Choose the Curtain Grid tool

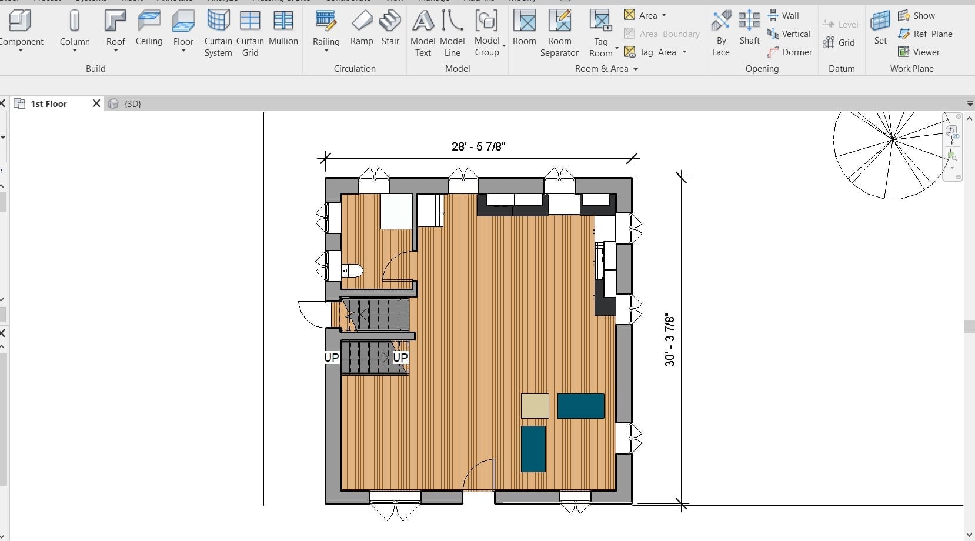[x=250, y=34]
